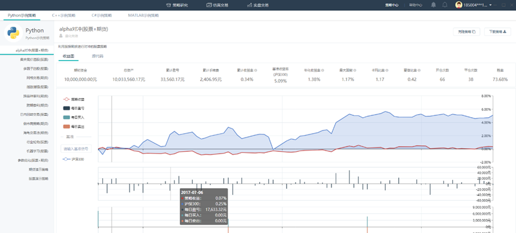The image size is (516, 233).
Task: Open the 仿真交易 section in top bar
Action: pos(217,5)
